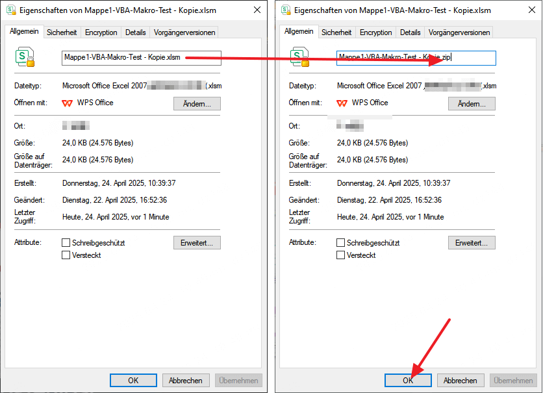Confirm with OK in right dialog
The image size is (543, 393).
408,380
